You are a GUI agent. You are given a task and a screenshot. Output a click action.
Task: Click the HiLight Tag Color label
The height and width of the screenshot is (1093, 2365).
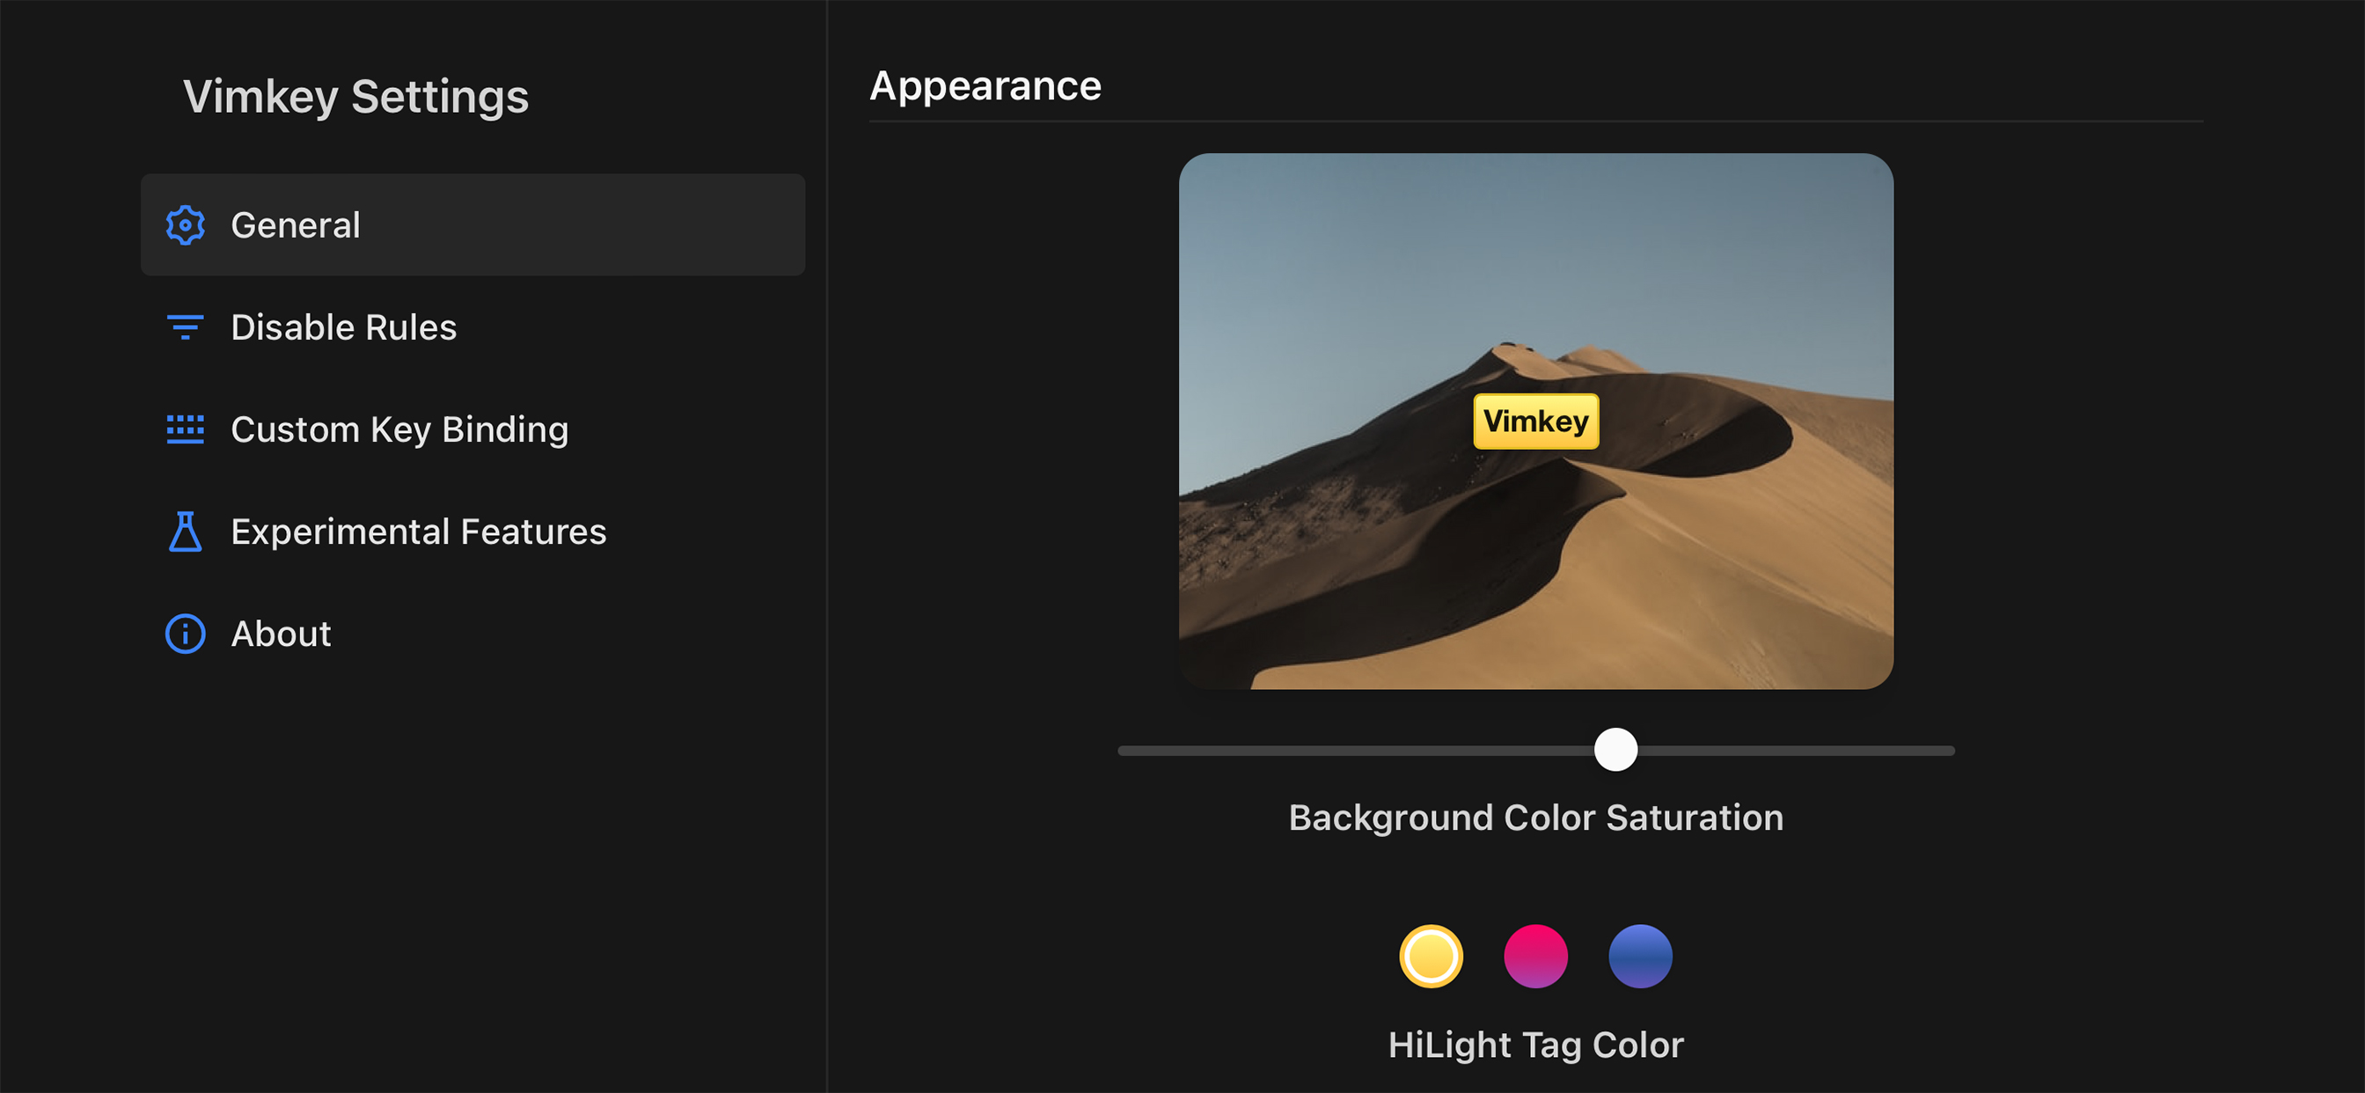coord(1536,1045)
